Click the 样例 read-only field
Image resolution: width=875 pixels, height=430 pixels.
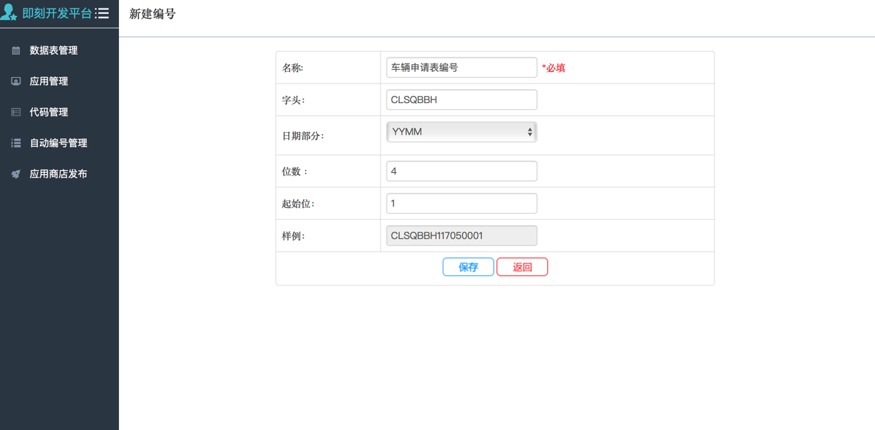(x=461, y=236)
